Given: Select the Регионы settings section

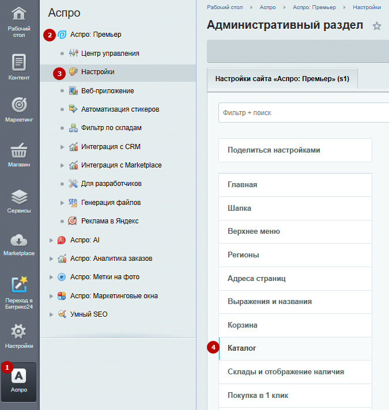Looking at the screenshot, I should point(295,255).
